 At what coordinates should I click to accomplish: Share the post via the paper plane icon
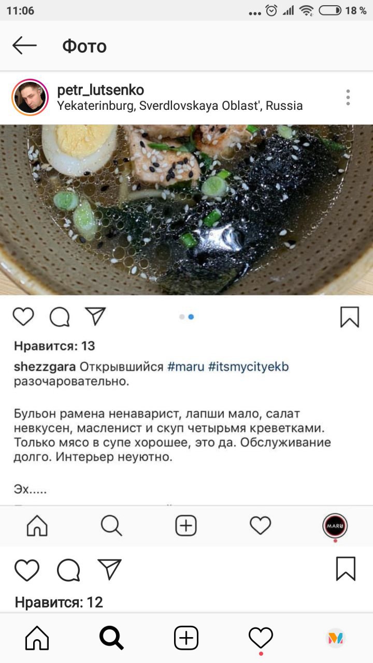(x=95, y=316)
